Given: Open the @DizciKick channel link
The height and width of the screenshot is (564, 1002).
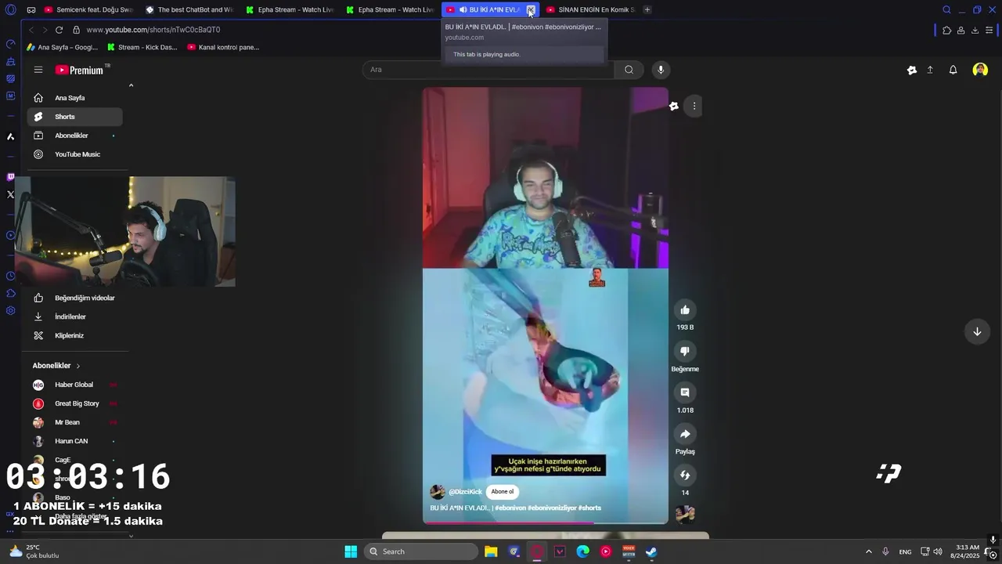Looking at the screenshot, I should click(465, 492).
